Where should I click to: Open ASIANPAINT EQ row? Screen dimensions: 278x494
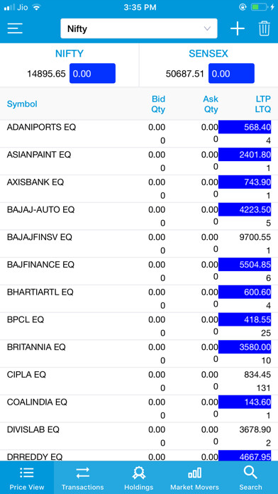click(139, 161)
